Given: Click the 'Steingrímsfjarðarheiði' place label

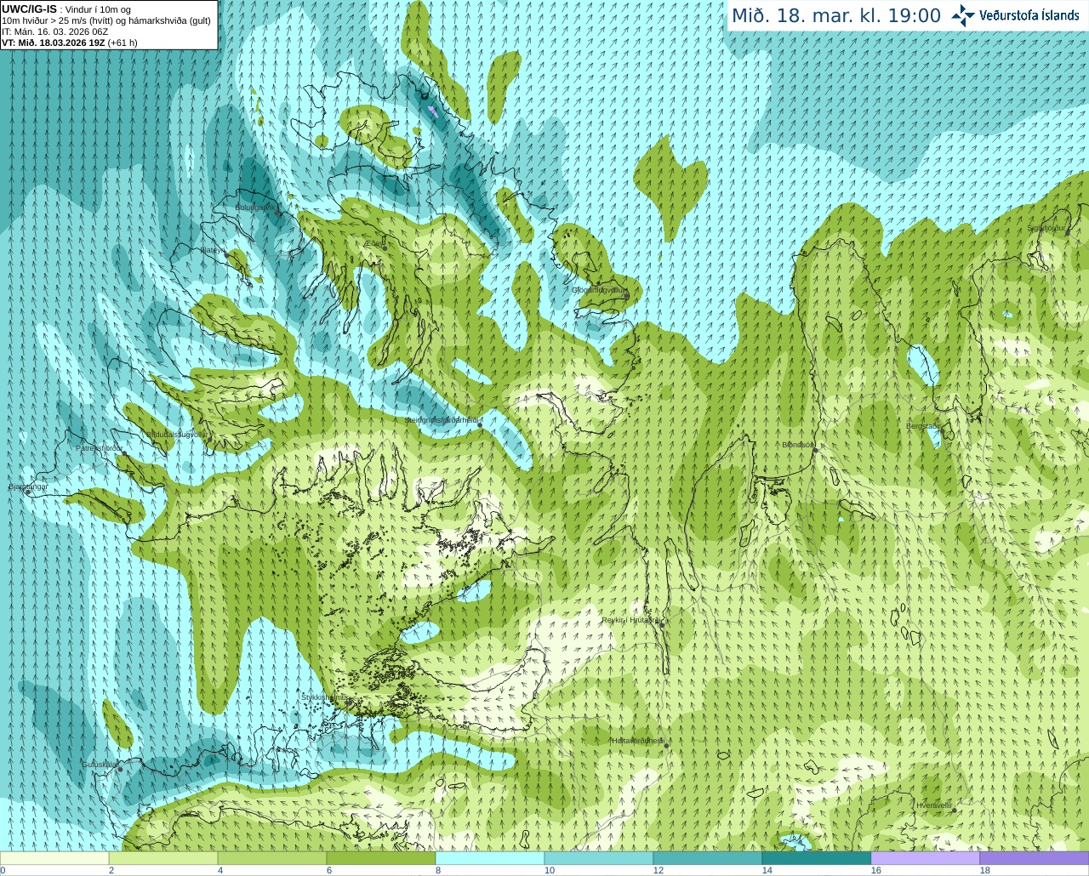Looking at the screenshot, I should point(441,420).
